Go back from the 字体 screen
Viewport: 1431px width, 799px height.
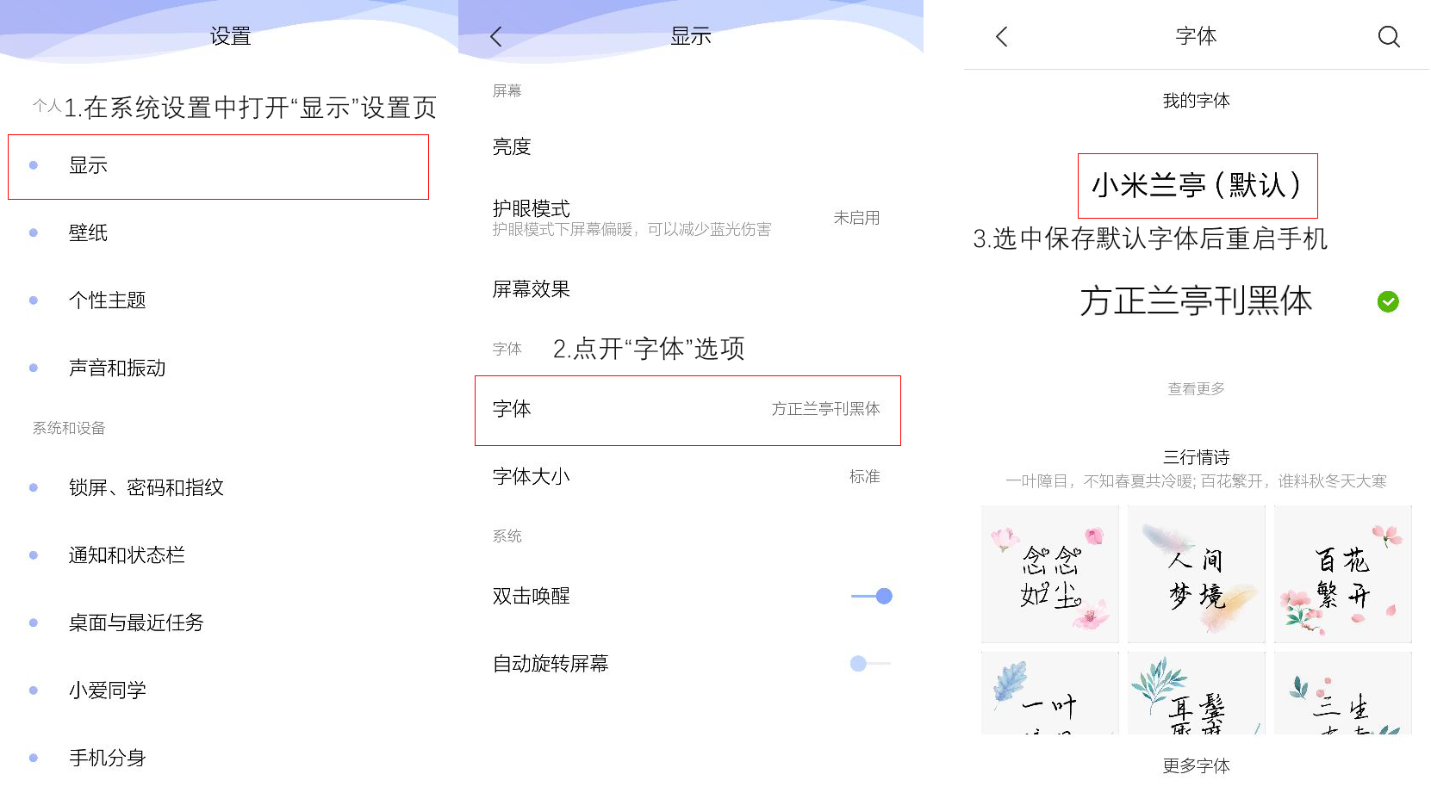tap(1001, 36)
